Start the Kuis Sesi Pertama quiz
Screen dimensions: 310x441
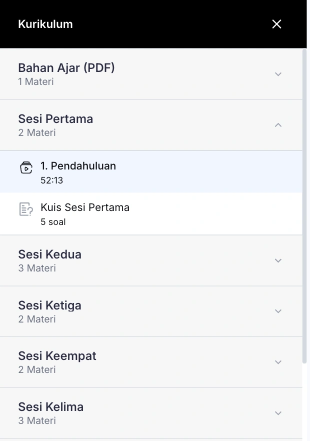(x=85, y=207)
